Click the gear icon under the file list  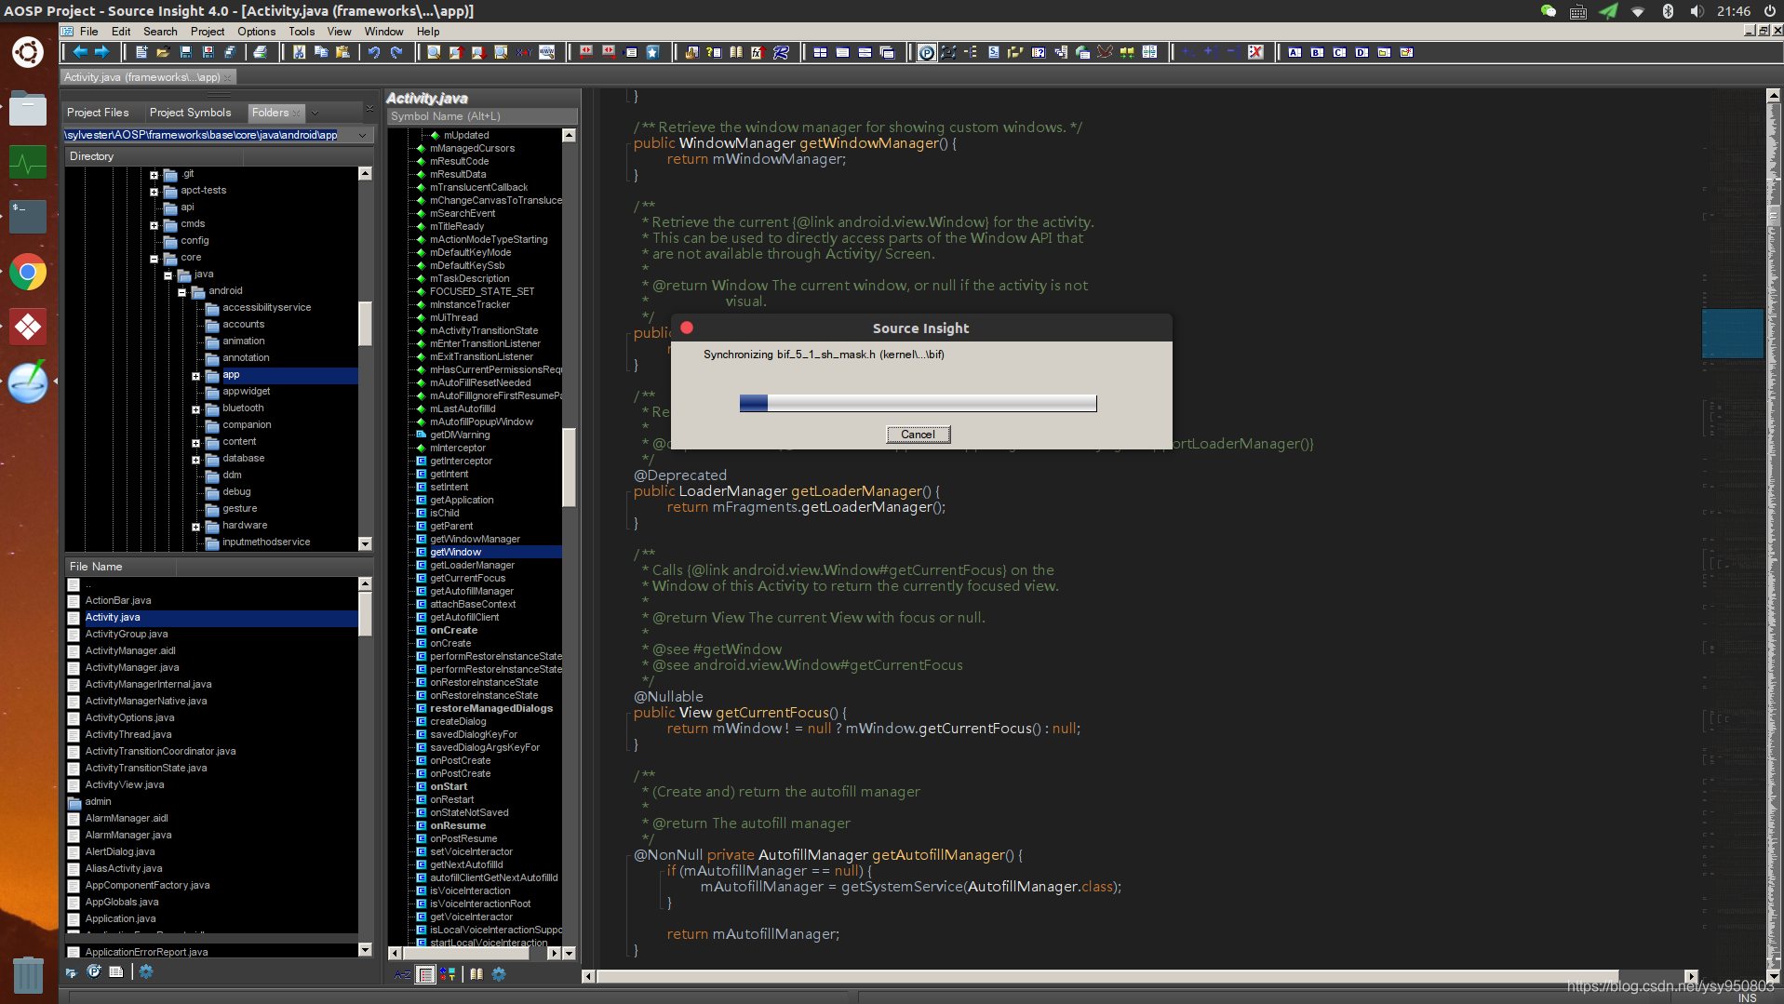tap(146, 971)
